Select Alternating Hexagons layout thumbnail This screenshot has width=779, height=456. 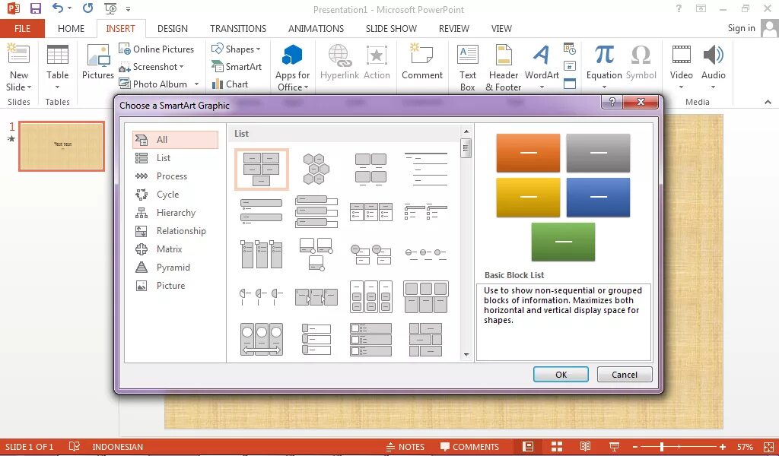point(316,169)
